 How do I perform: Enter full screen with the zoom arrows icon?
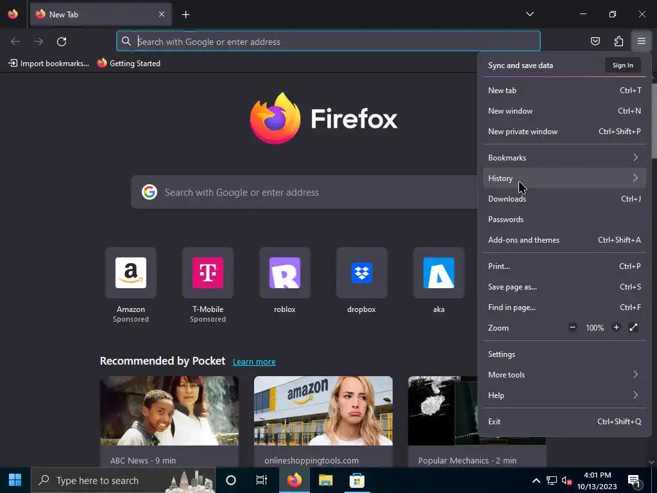[x=633, y=327]
